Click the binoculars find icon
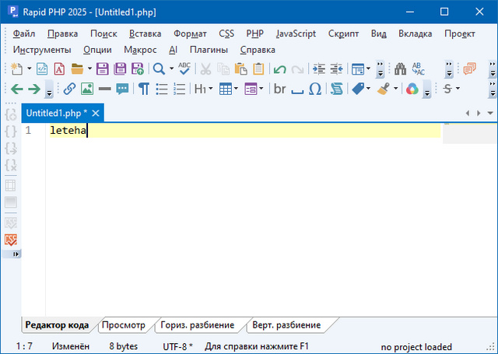 pos(401,68)
